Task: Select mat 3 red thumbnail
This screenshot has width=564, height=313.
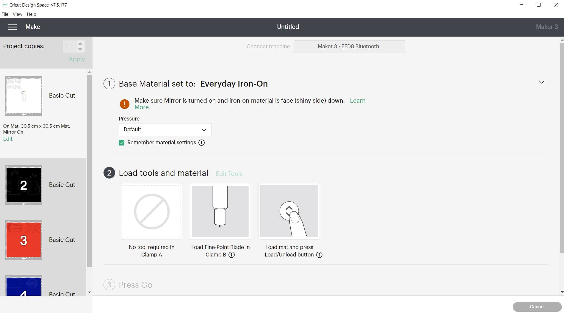Action: click(x=23, y=240)
